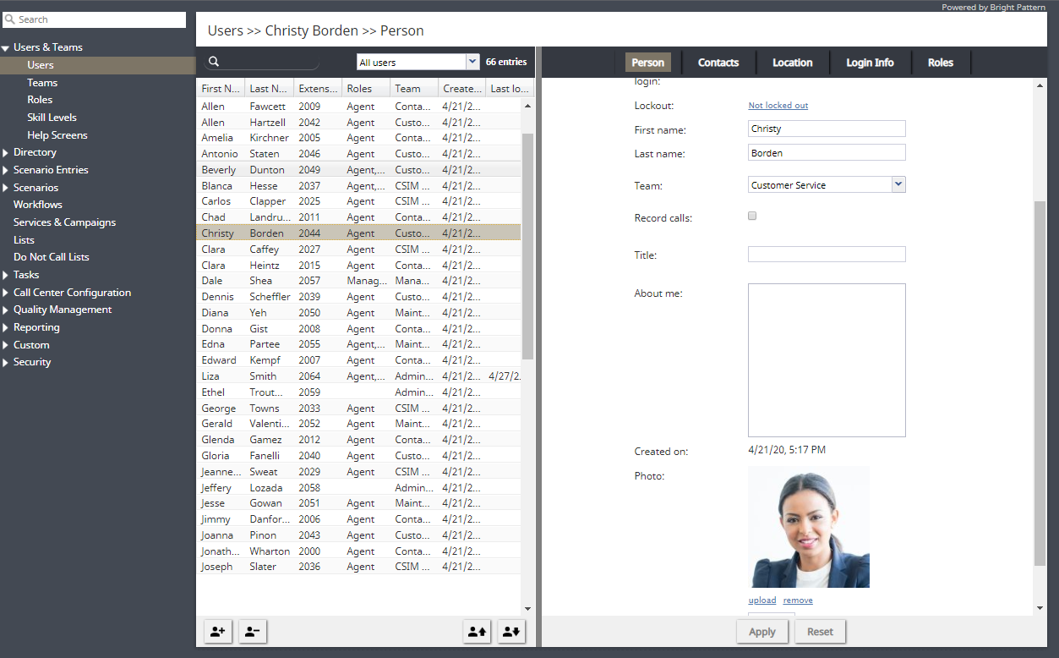Select user row Beverly Dunton
Screen dimensions: 1059x658
(x=359, y=170)
